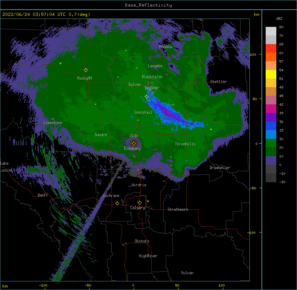Click the Didsbury town label

pyautogui.click(x=132, y=148)
